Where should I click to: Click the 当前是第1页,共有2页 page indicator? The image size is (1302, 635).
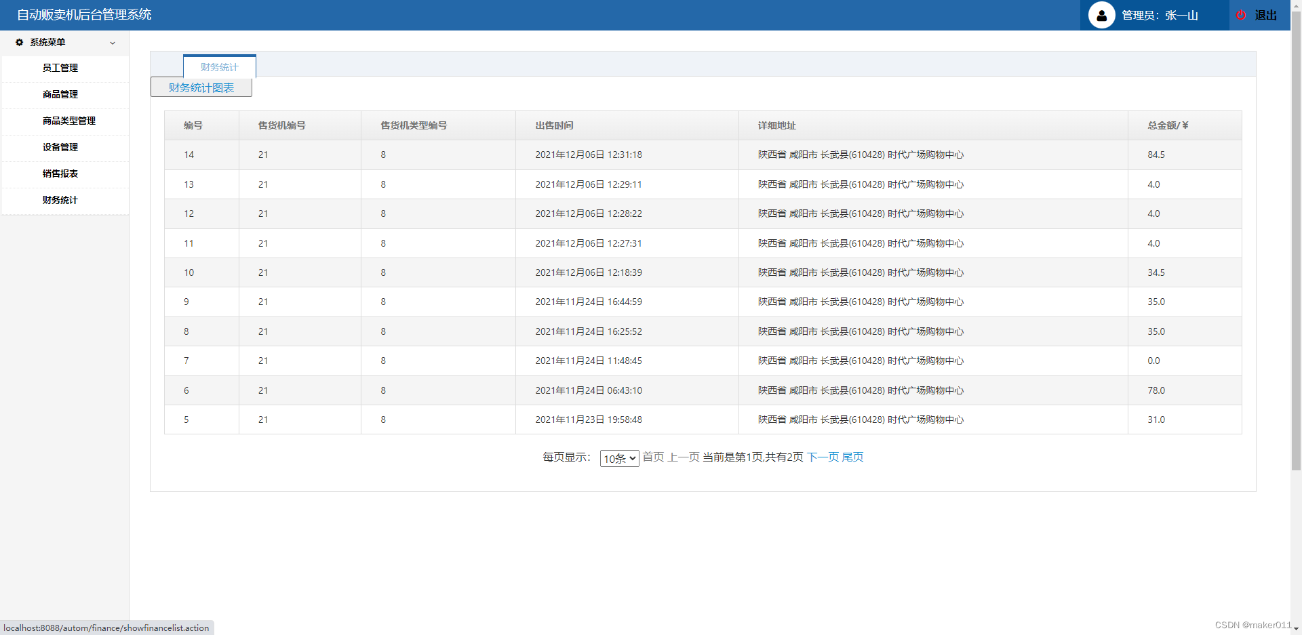[753, 457]
